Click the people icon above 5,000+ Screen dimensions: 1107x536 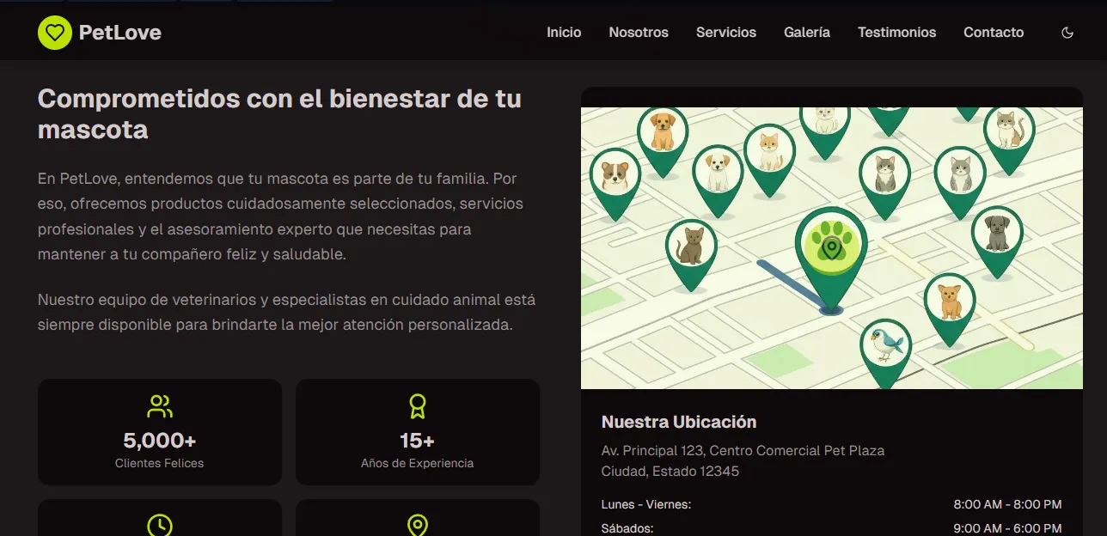click(x=160, y=406)
